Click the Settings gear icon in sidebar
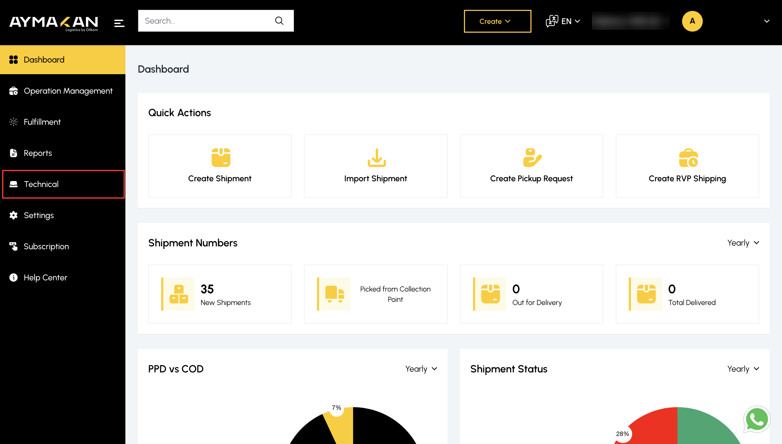Viewport: 782px width, 444px height. pyautogui.click(x=14, y=215)
